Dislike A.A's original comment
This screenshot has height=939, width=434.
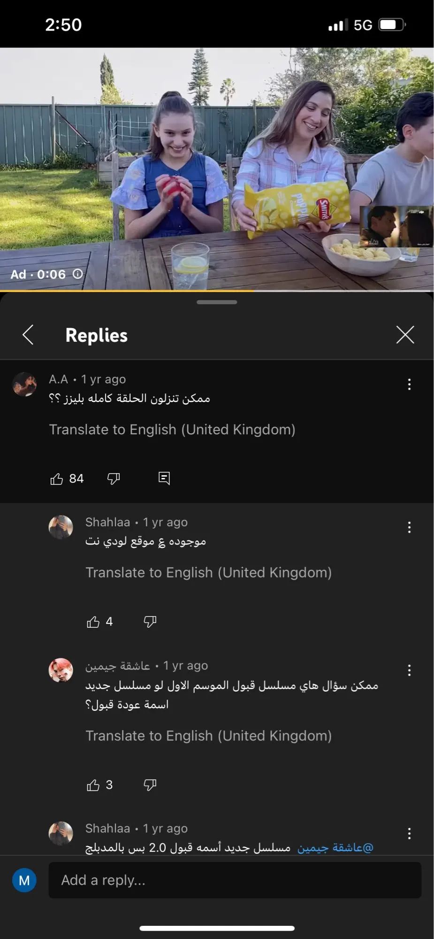pyautogui.click(x=114, y=479)
